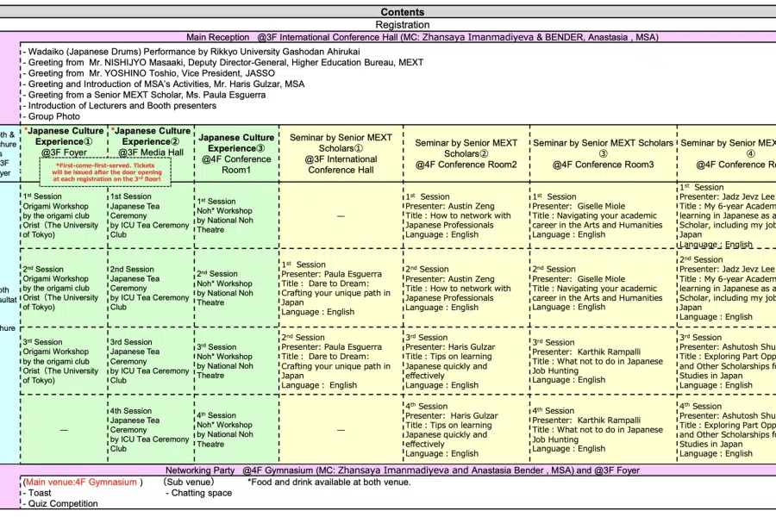Image resolution: width=776 pixels, height=517 pixels.
Task: Select Giselle Miole's 1st Session seminar cell
Action: pos(603,215)
